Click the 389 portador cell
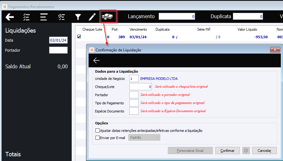Viewport: 283px width, 161px height. click(x=121, y=37)
